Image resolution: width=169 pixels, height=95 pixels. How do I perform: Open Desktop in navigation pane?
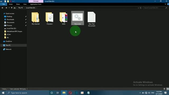(x=10, y=16)
